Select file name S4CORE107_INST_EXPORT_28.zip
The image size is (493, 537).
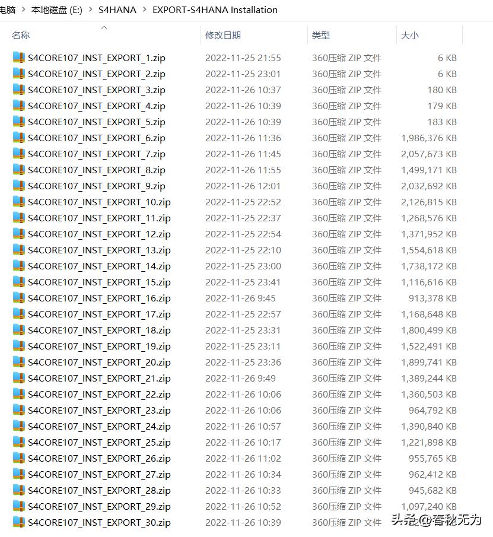(99, 491)
